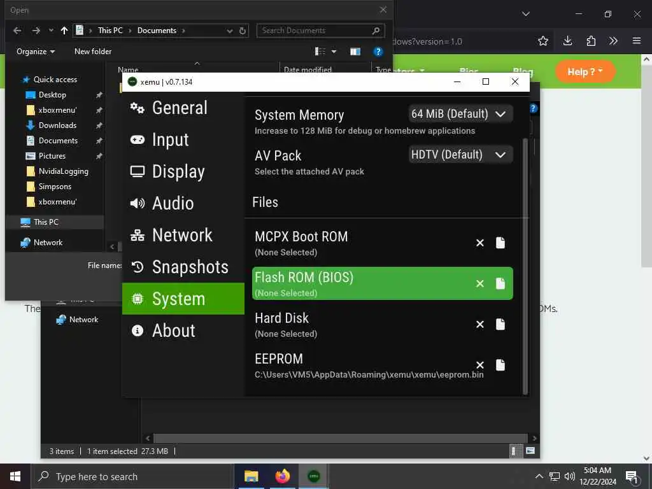Select Downloads in Quick access
The image size is (652, 489).
[57, 125]
